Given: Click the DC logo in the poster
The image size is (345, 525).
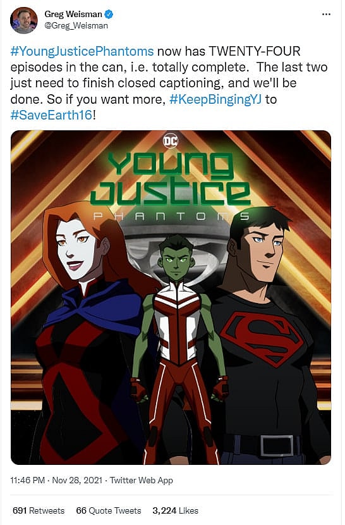Looking at the screenshot, I should [171, 140].
